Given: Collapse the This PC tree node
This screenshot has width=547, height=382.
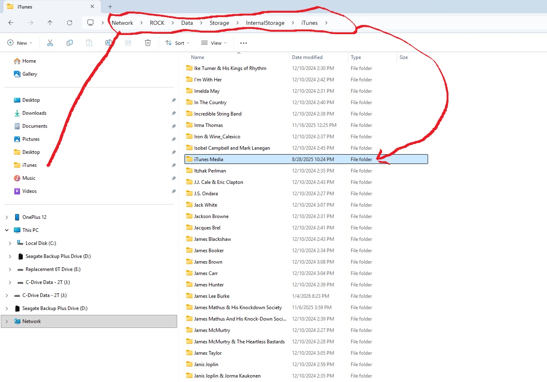Looking at the screenshot, I should [x=7, y=230].
